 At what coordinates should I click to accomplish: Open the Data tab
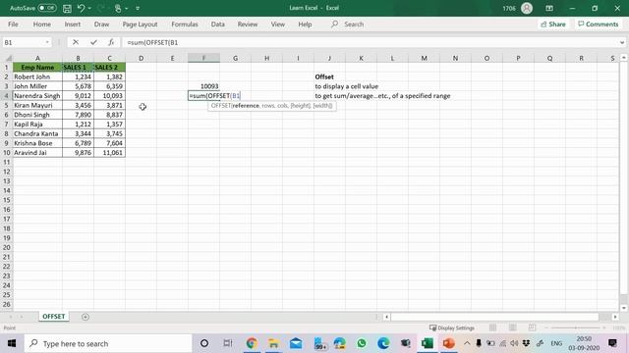click(218, 24)
